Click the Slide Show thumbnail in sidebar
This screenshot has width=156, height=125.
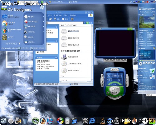point(147,22)
